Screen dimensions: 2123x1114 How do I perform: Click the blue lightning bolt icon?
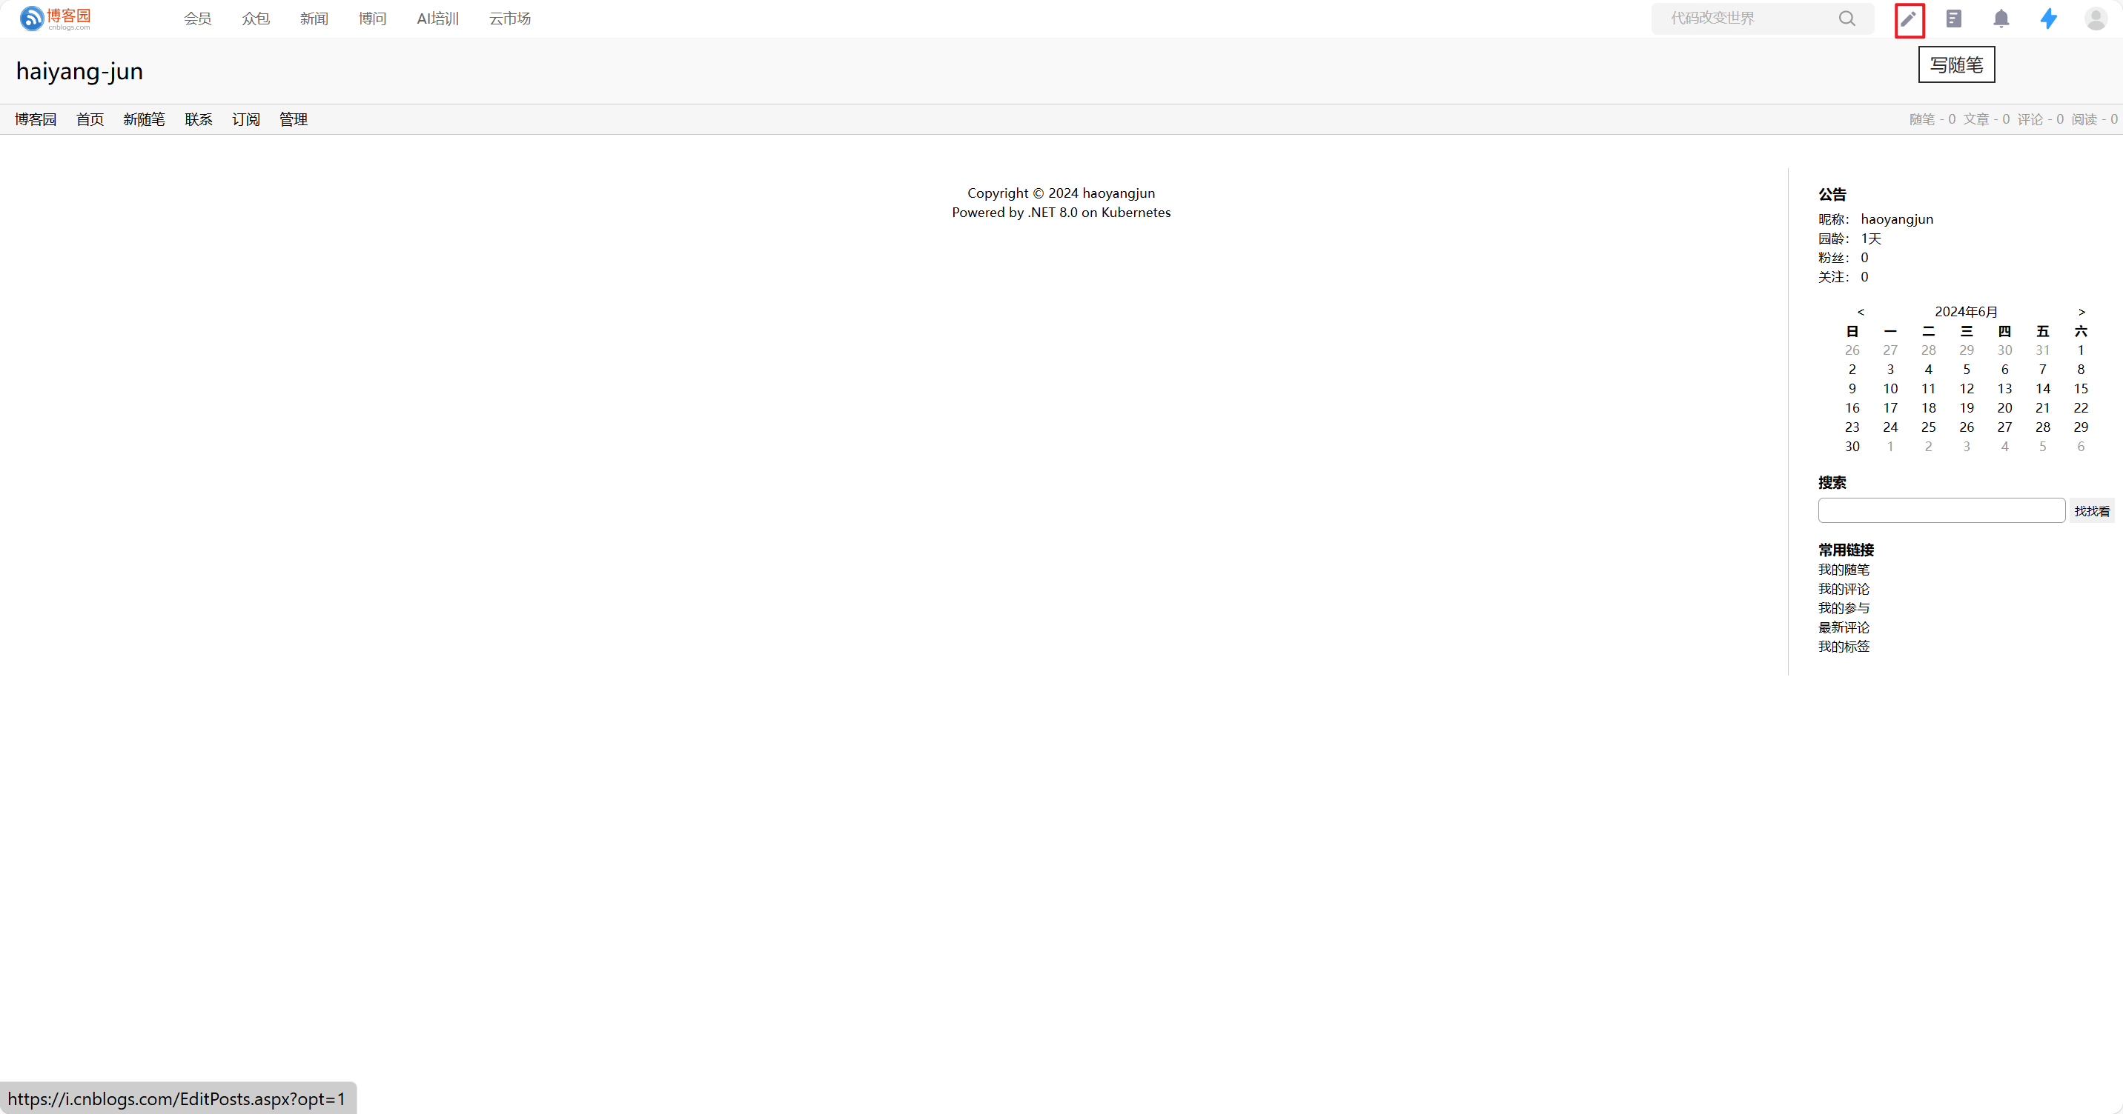(2049, 19)
